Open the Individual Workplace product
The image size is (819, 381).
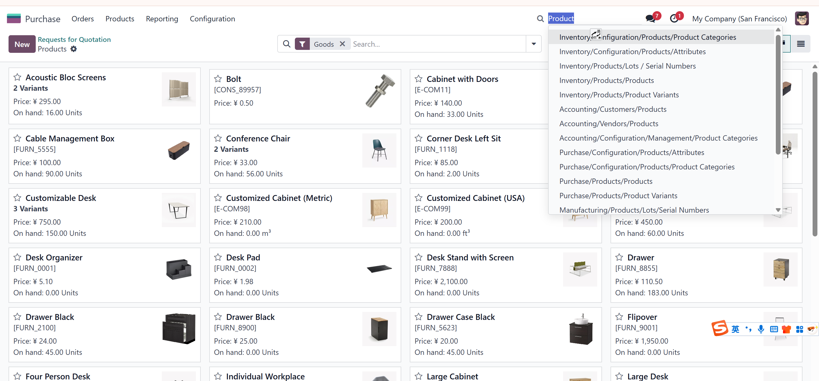(x=305, y=374)
